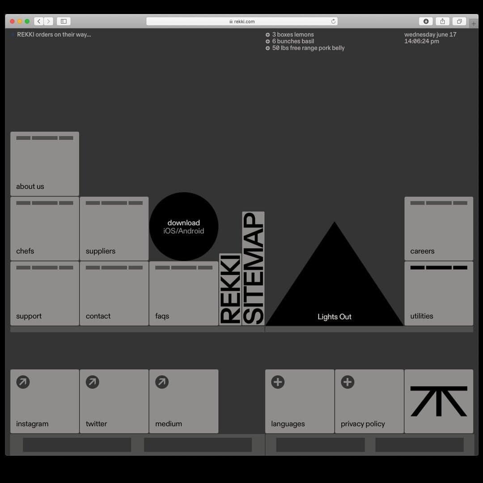
Task: Open the utilities tile
Action: click(439, 293)
